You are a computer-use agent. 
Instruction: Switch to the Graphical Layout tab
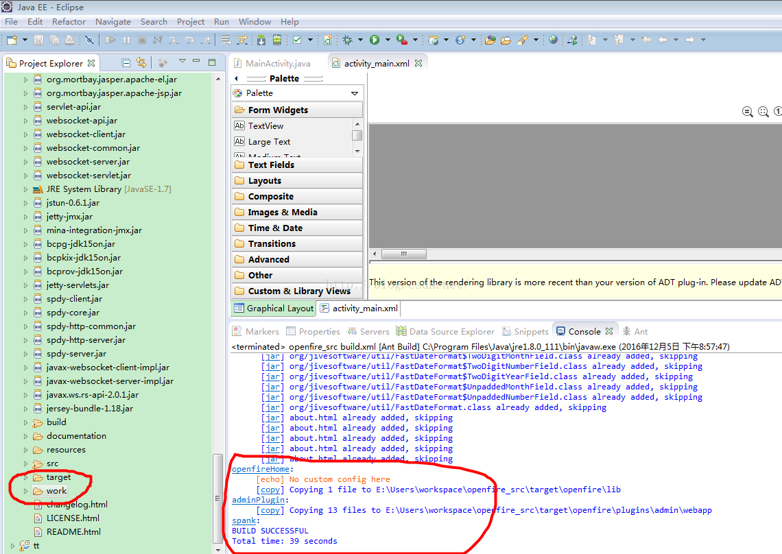[x=274, y=308]
